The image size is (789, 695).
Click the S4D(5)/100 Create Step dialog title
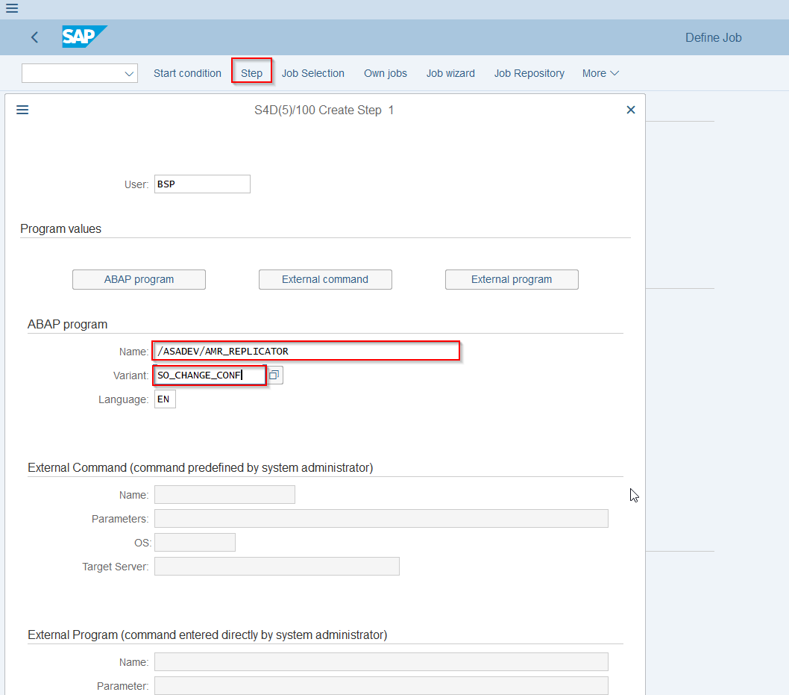pos(324,110)
